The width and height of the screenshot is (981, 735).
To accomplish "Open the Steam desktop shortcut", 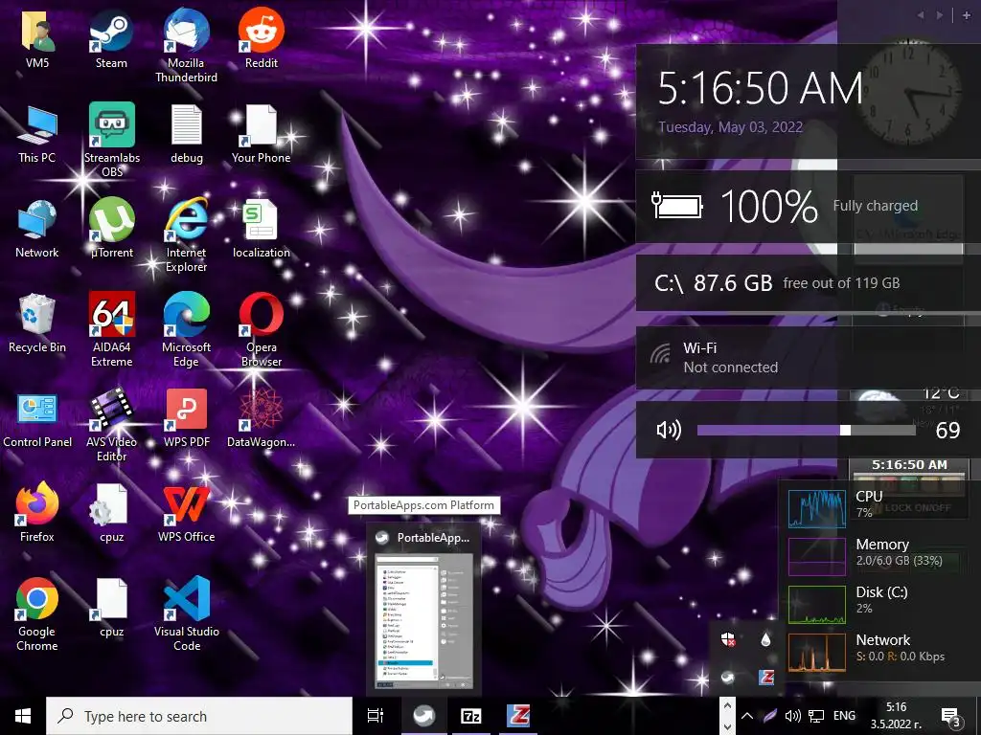I will click(111, 37).
